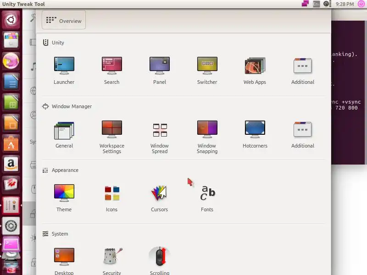Open the Switcher settings

coord(207,71)
